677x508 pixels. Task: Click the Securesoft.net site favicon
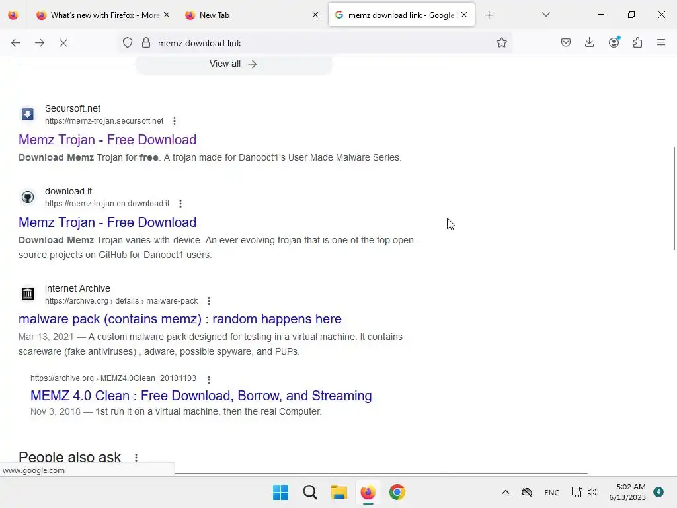coord(28,114)
